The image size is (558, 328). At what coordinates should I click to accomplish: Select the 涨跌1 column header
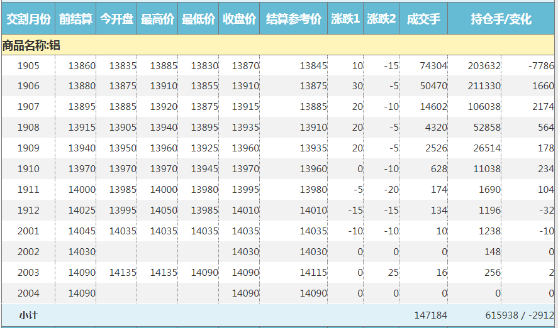345,19
